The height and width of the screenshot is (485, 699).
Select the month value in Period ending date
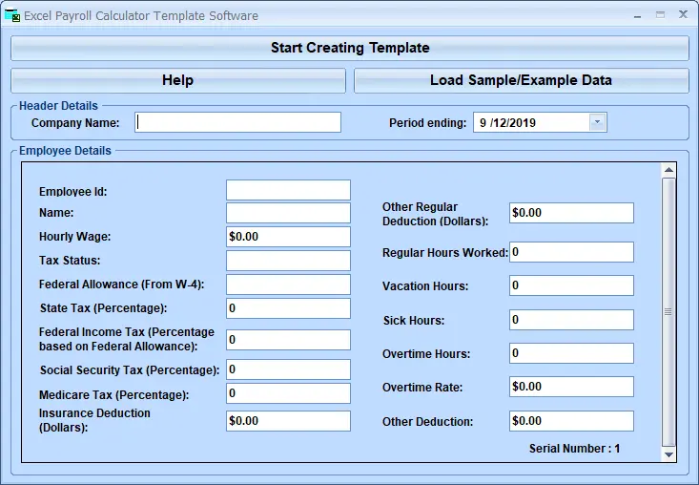click(483, 123)
